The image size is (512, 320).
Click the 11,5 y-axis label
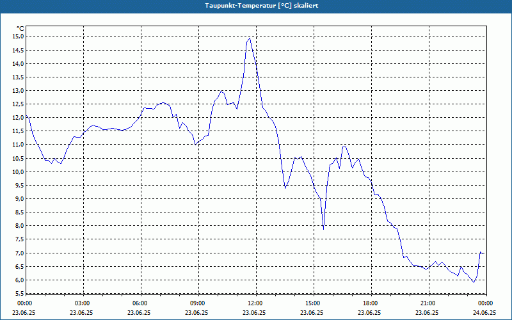(18, 131)
